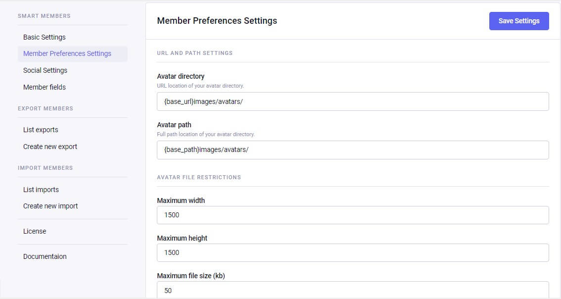Open List exports link

[41, 130]
